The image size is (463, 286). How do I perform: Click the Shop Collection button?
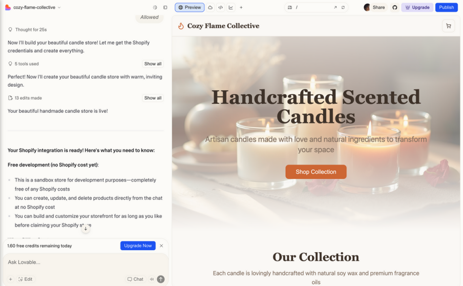[x=316, y=172]
